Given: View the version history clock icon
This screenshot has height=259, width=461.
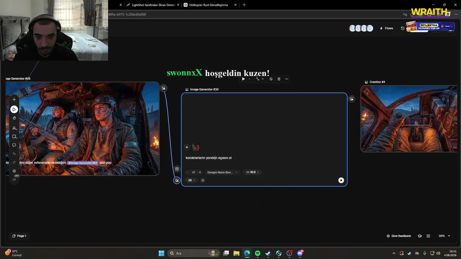Looking at the screenshot, I should point(403,28).
